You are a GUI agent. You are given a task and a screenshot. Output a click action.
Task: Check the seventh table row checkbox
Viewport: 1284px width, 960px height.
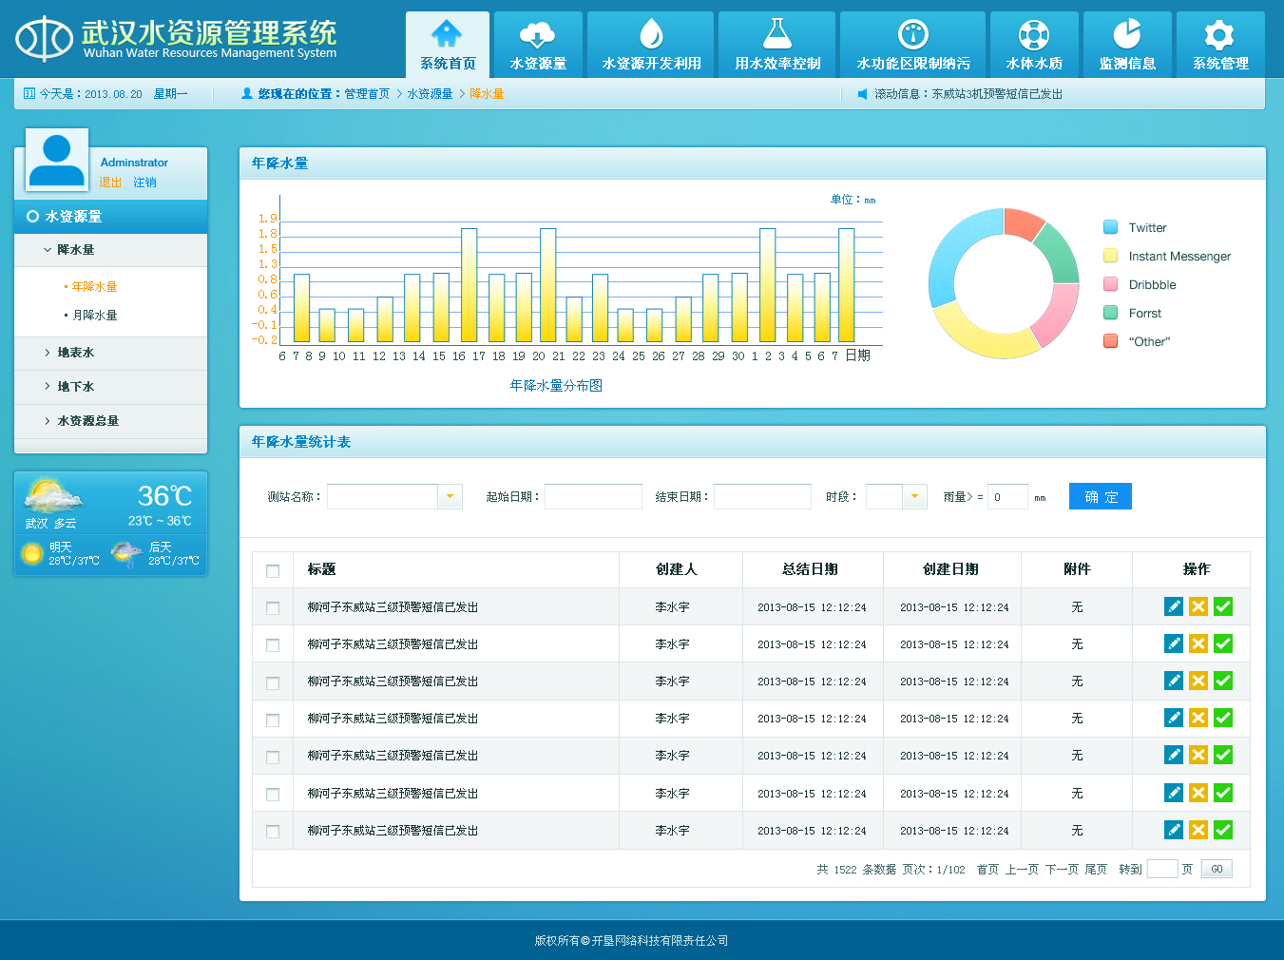[273, 832]
